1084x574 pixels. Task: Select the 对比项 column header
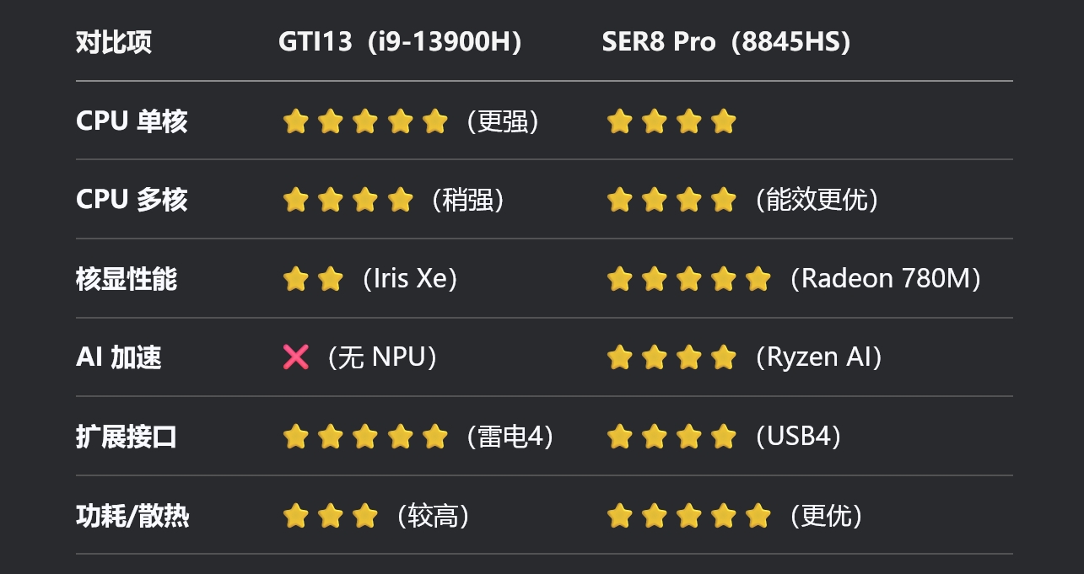pos(114,42)
